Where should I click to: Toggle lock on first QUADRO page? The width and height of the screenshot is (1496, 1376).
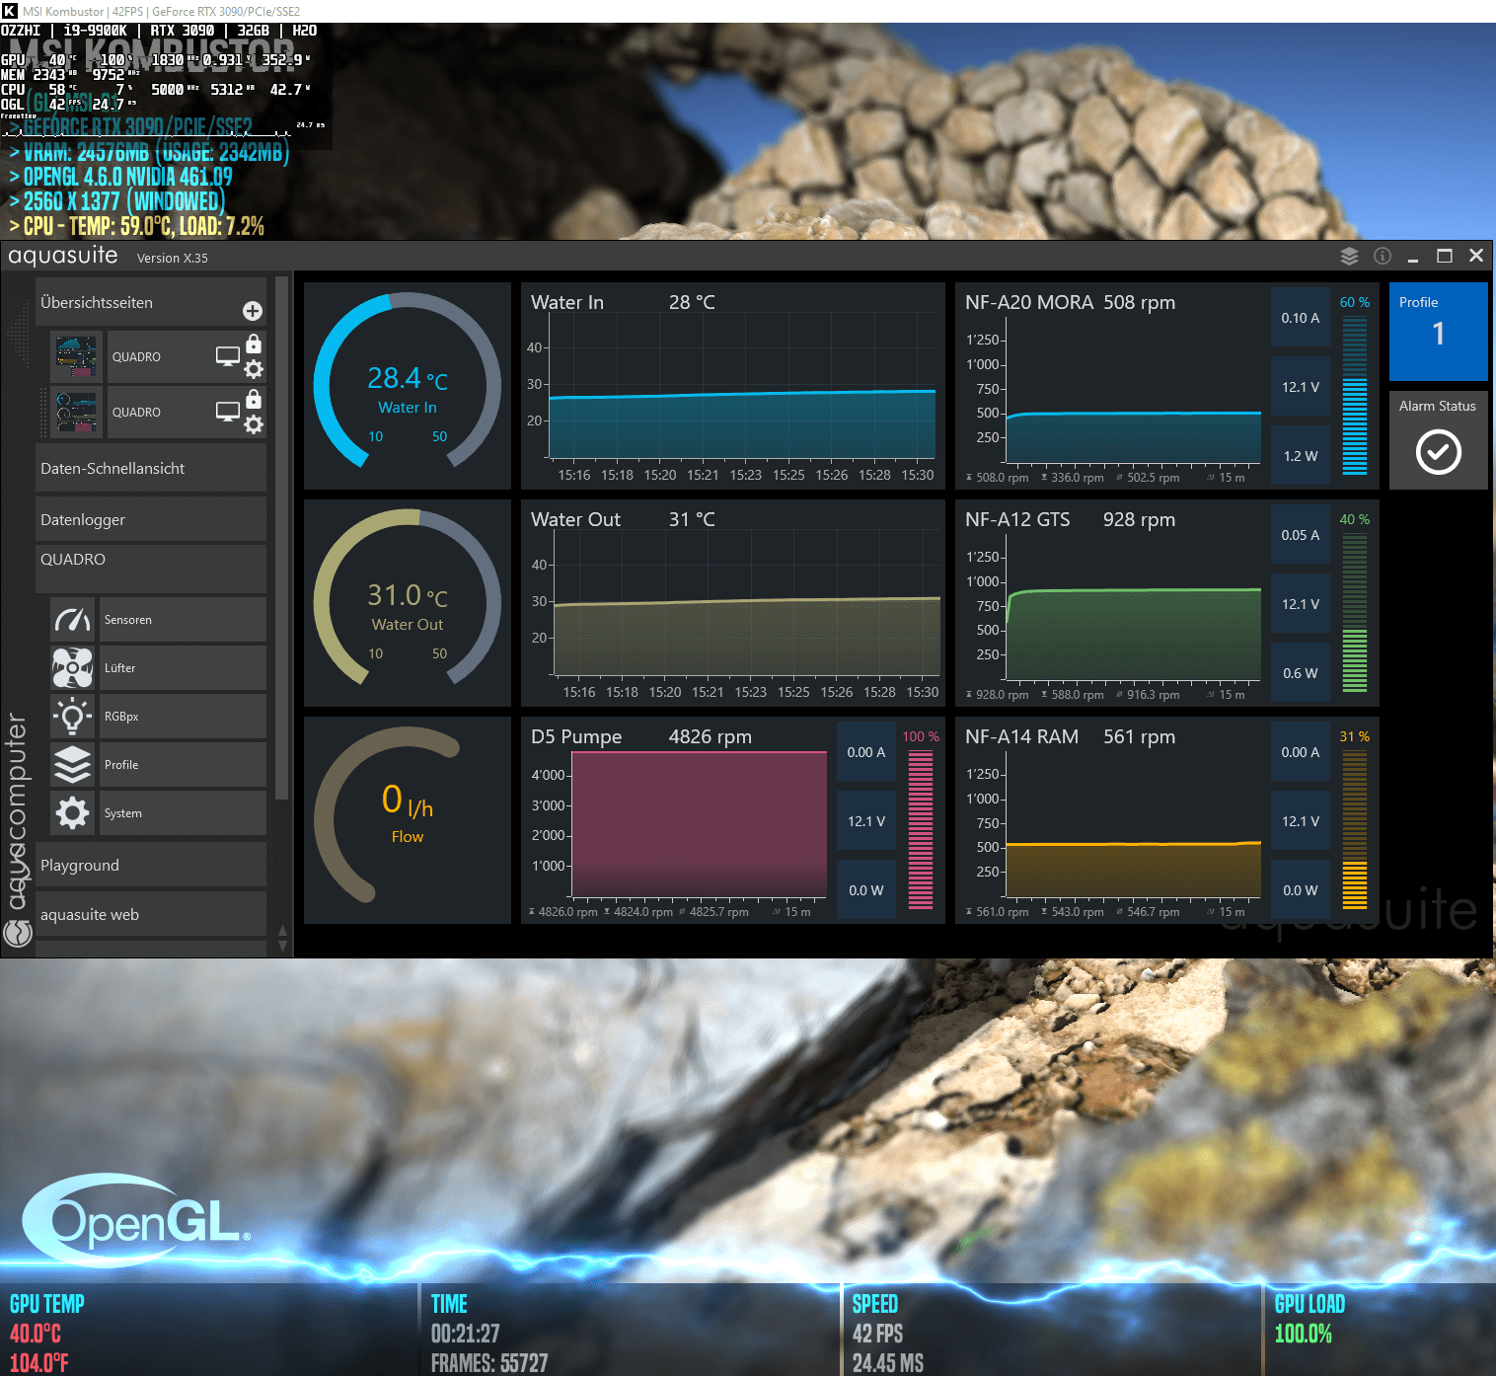click(254, 344)
